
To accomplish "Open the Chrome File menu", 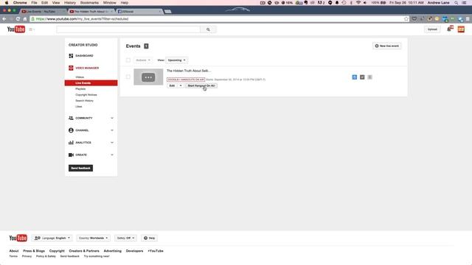I will [x=35, y=3].
